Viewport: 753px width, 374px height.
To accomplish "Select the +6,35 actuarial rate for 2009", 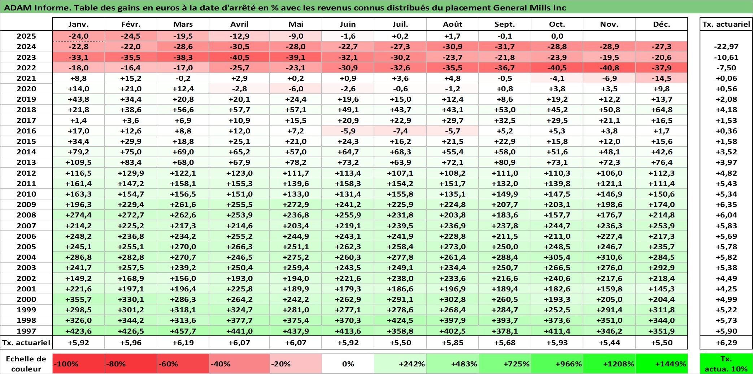I will click(x=726, y=204).
